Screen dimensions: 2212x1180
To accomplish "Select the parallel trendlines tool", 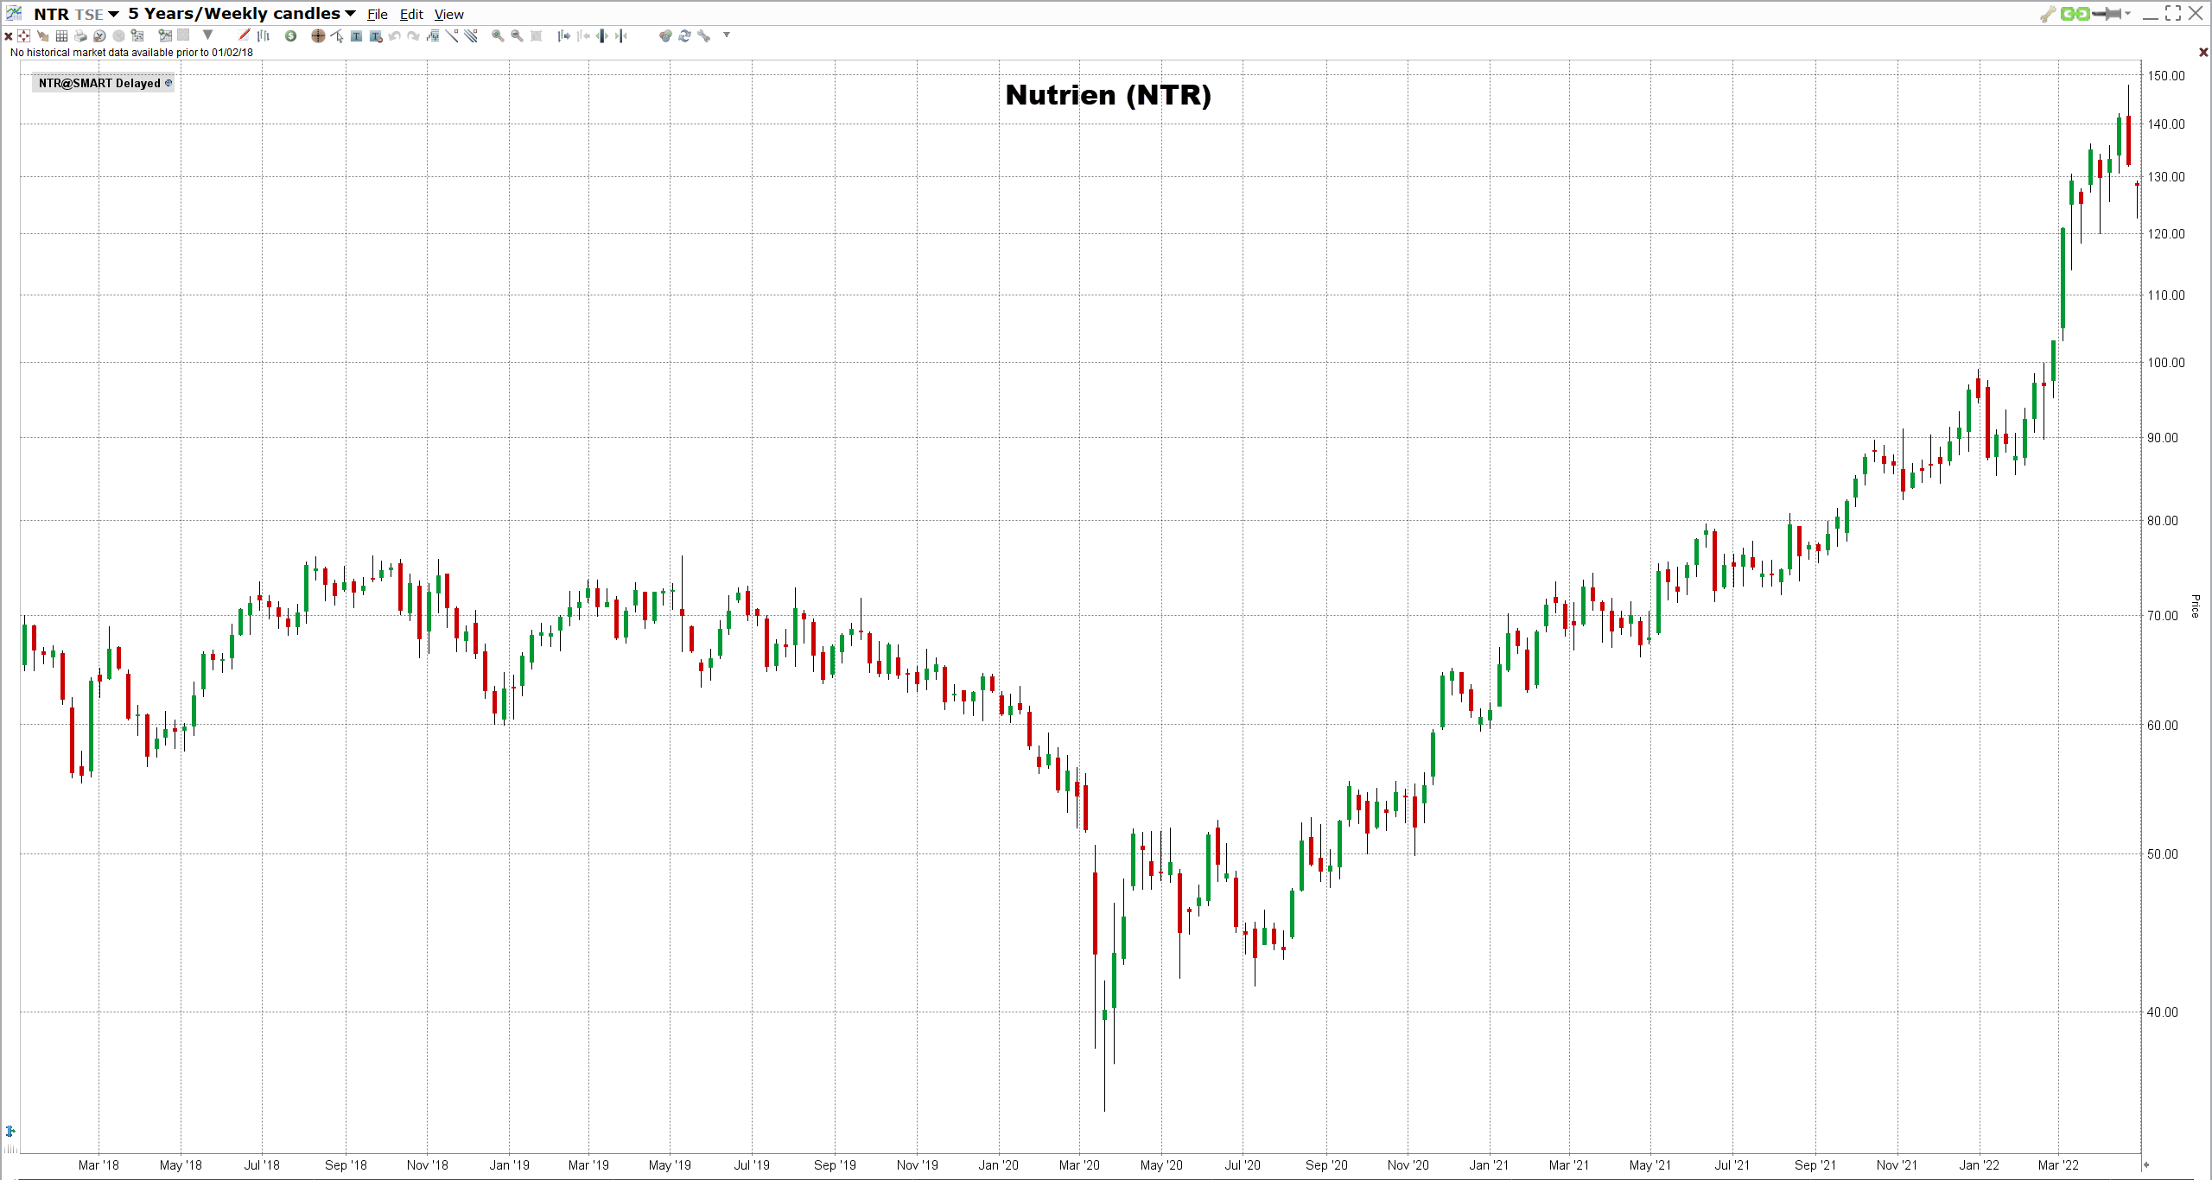I will click(471, 36).
